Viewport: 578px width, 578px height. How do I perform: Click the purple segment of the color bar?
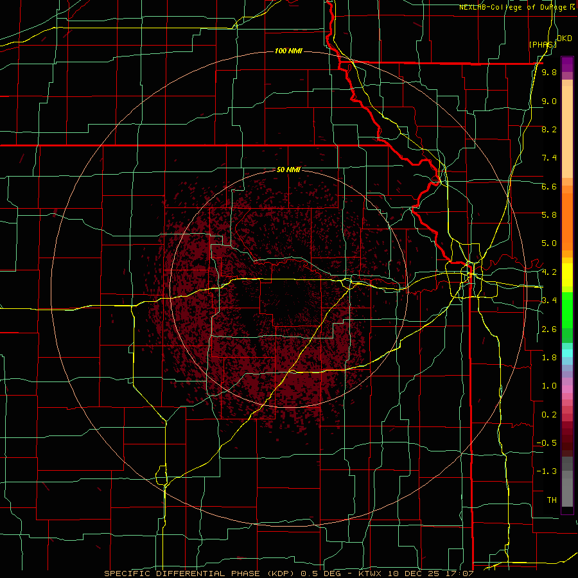tap(567, 64)
